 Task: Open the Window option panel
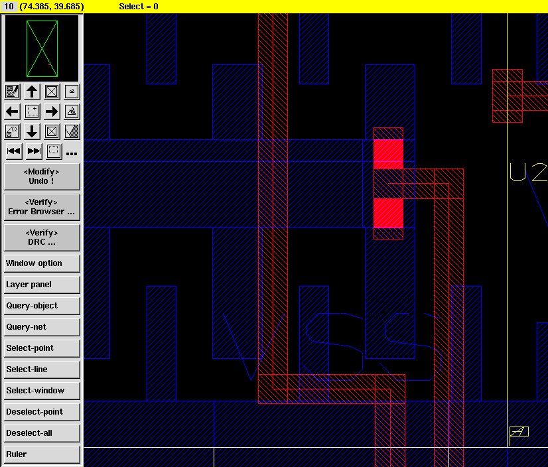(x=42, y=263)
